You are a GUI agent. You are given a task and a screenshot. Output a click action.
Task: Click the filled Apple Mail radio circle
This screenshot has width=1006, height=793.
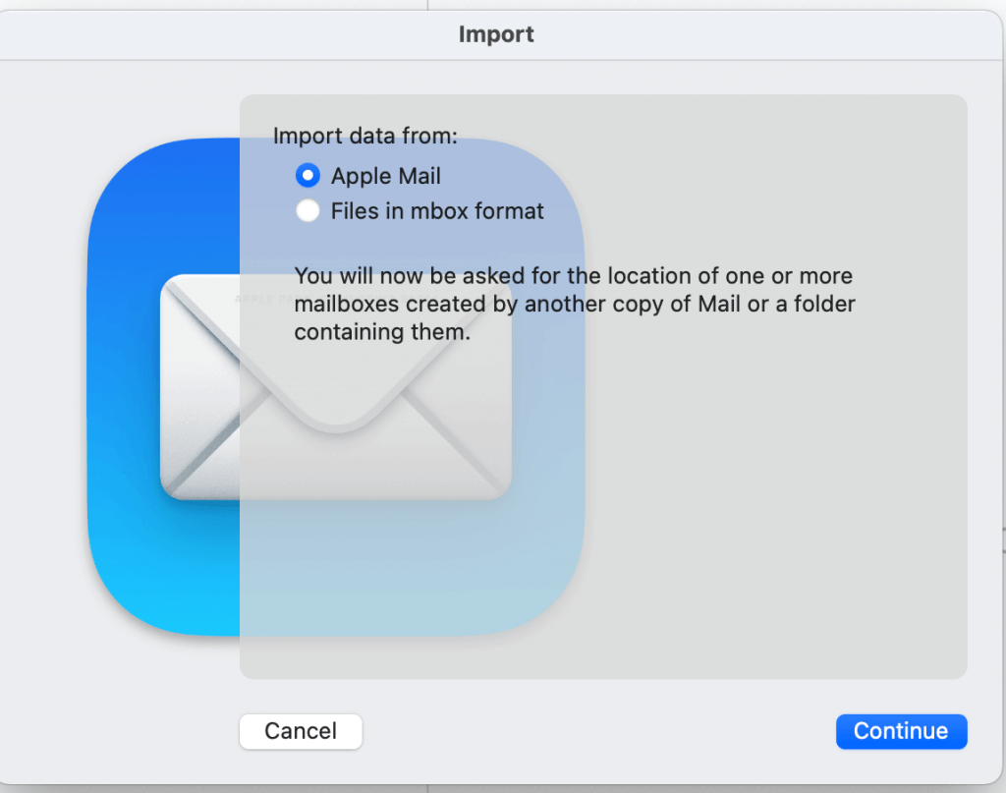307,176
